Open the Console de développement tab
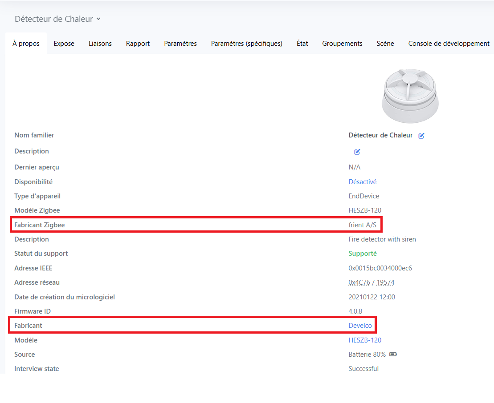The height and width of the screenshot is (403, 494). [x=449, y=44]
